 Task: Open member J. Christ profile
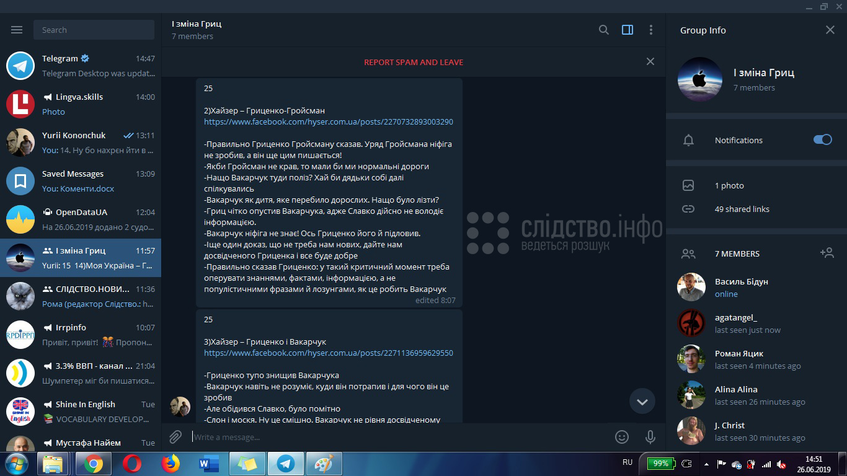(756, 431)
